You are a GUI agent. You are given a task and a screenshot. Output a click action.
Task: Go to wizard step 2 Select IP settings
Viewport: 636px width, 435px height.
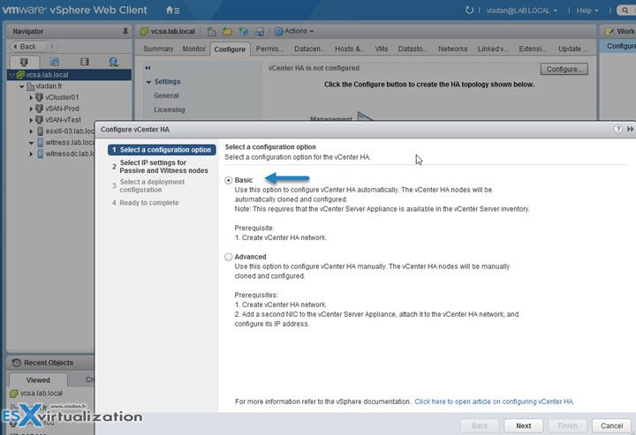(163, 167)
